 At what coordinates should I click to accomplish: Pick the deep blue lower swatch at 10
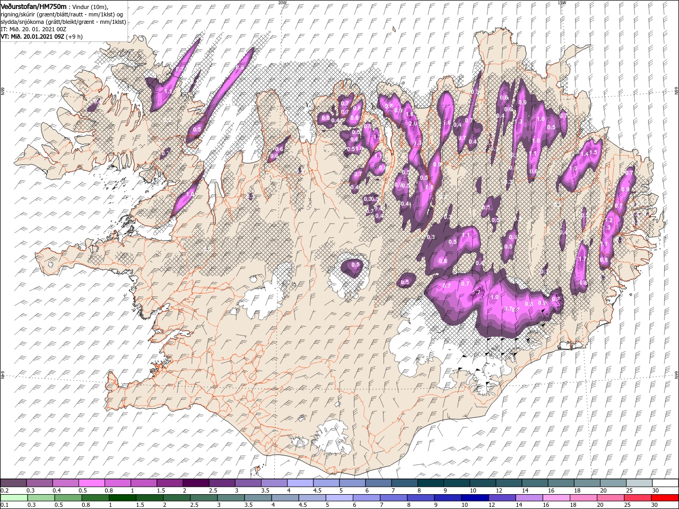click(474, 498)
